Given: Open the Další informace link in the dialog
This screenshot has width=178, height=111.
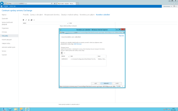Looking at the screenshot, I should (78, 44).
